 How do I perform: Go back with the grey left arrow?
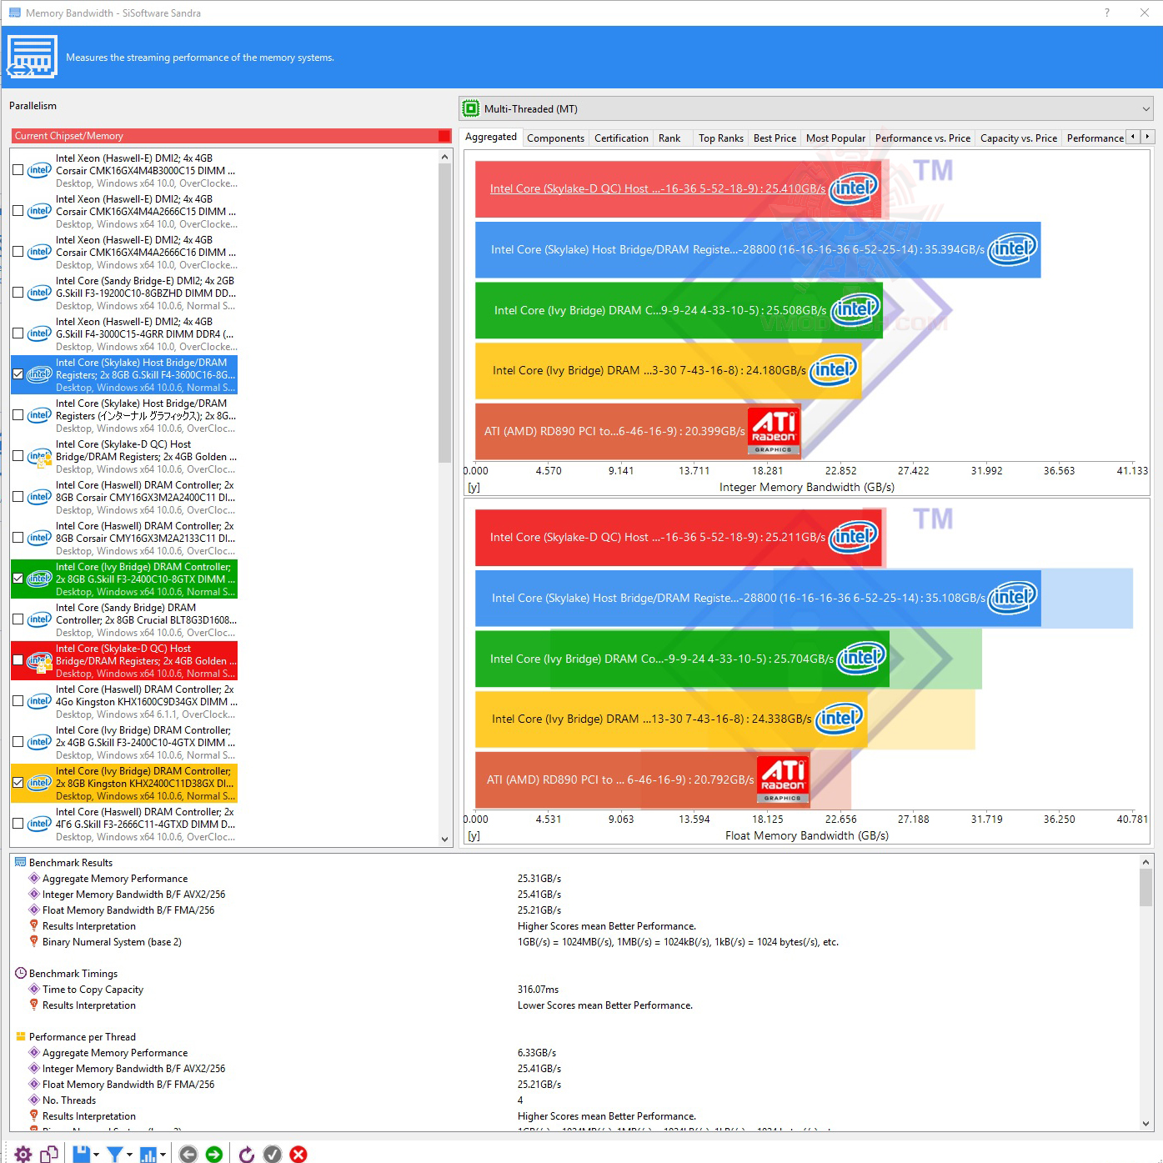[x=188, y=1154]
